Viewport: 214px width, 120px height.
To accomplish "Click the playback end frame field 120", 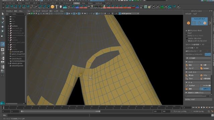I will (157, 111).
